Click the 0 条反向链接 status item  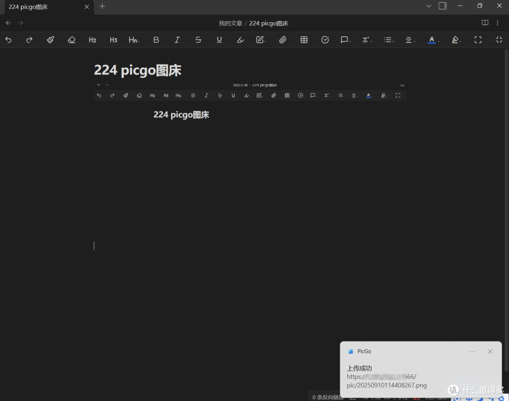(x=328, y=397)
